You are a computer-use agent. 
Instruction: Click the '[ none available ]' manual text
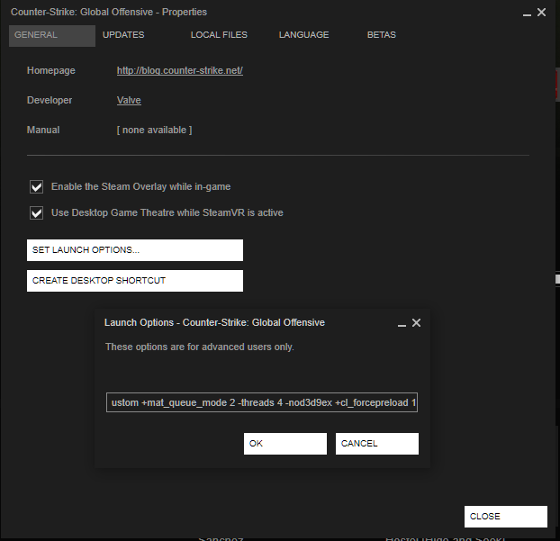coord(154,130)
